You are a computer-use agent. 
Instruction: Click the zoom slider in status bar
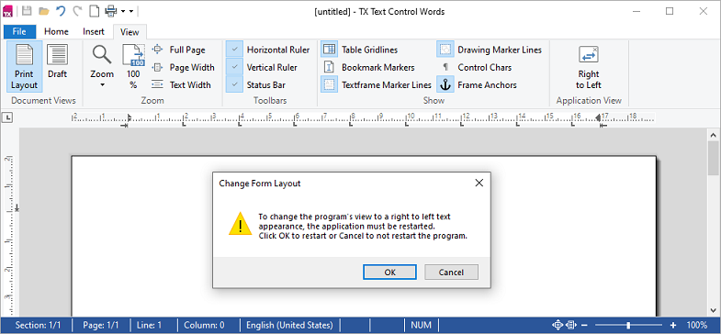click(x=628, y=325)
